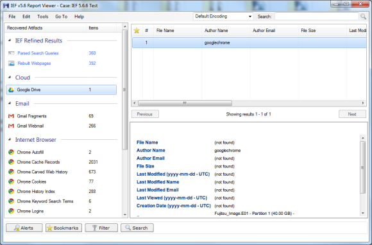Click the IEF app icon in title bar
This screenshot has height=245, width=372.
(6, 6)
